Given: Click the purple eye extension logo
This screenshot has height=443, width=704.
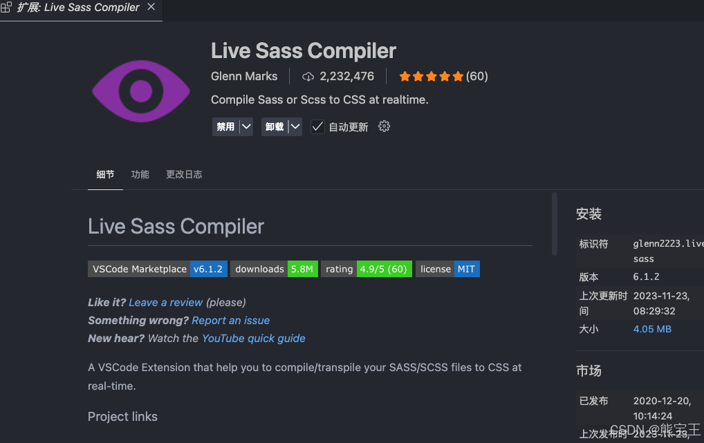Looking at the screenshot, I should (x=141, y=91).
